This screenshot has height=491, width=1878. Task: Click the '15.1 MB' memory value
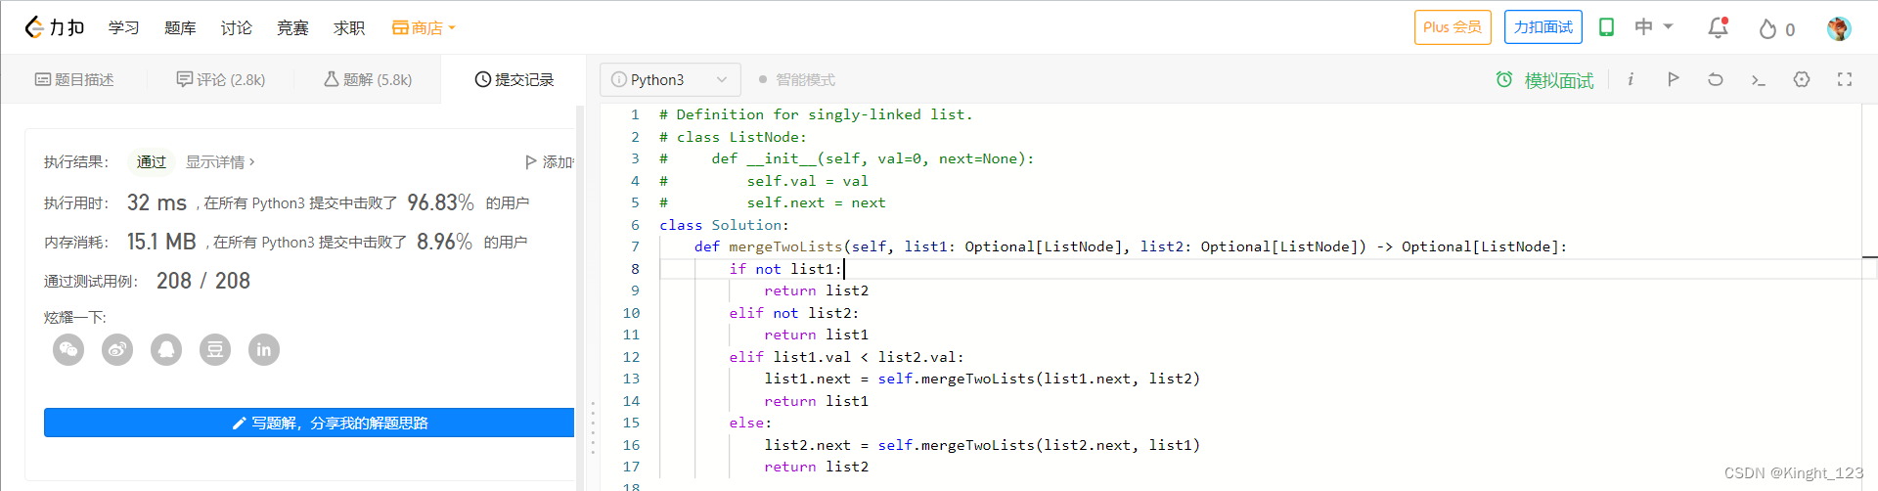161,242
